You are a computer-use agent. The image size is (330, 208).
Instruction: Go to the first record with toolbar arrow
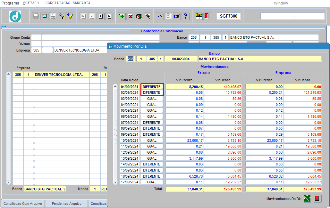click(x=84, y=16)
